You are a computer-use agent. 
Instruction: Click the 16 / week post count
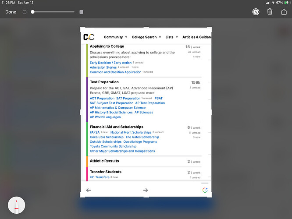[x=193, y=47]
